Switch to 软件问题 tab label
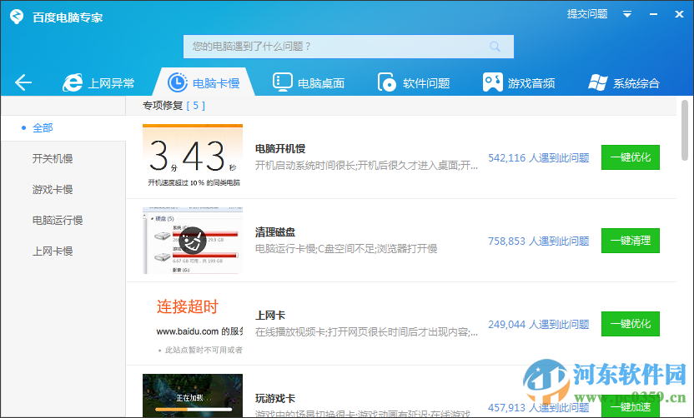The image size is (694, 418). (426, 83)
